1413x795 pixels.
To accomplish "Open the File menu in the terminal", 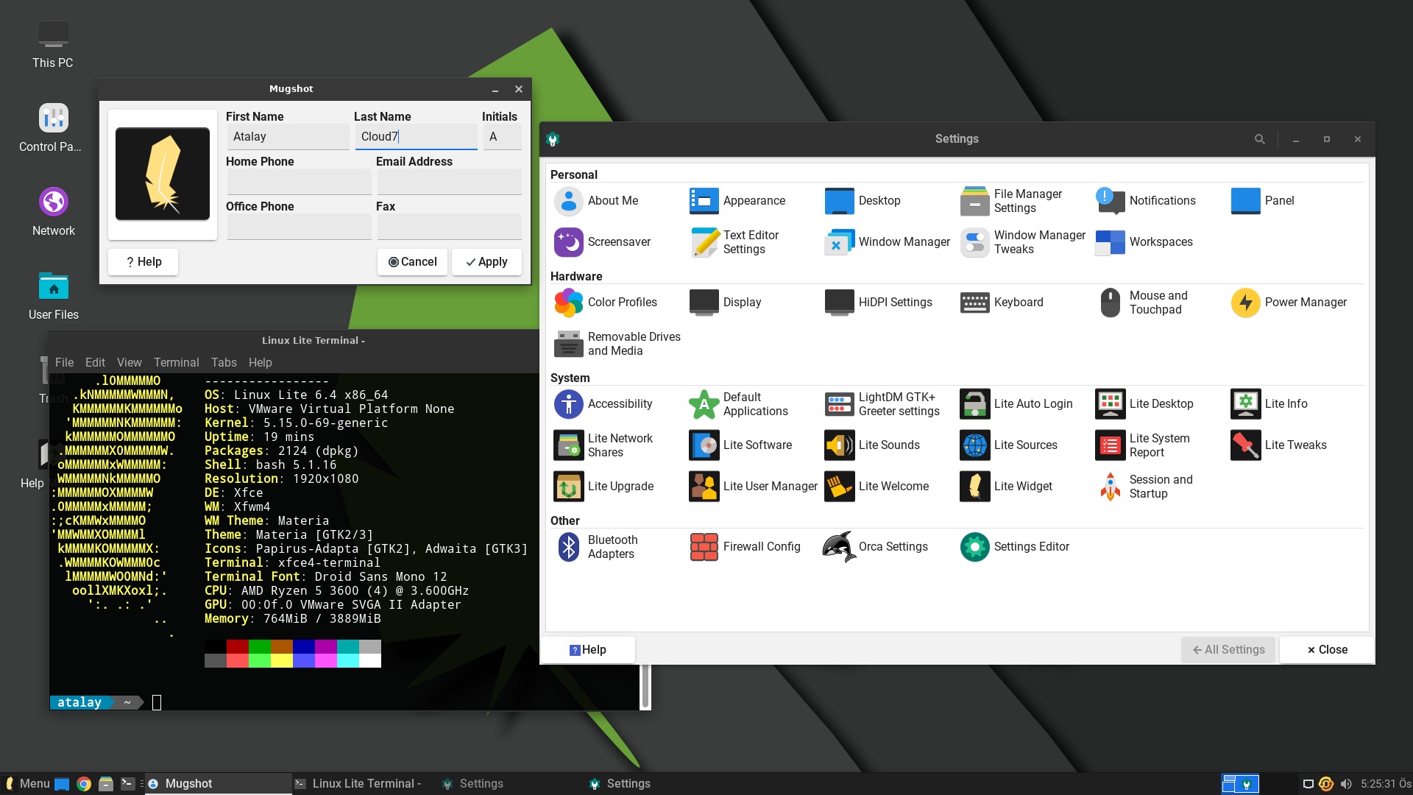I will pos(64,363).
